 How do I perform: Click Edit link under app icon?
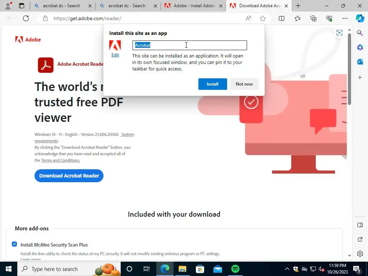point(115,55)
